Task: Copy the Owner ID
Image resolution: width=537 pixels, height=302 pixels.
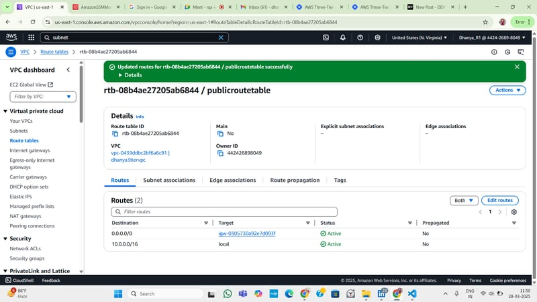Action: (x=220, y=153)
